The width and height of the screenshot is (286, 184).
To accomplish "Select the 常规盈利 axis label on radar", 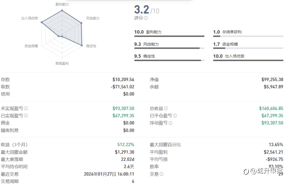I will click(x=62, y=63).
